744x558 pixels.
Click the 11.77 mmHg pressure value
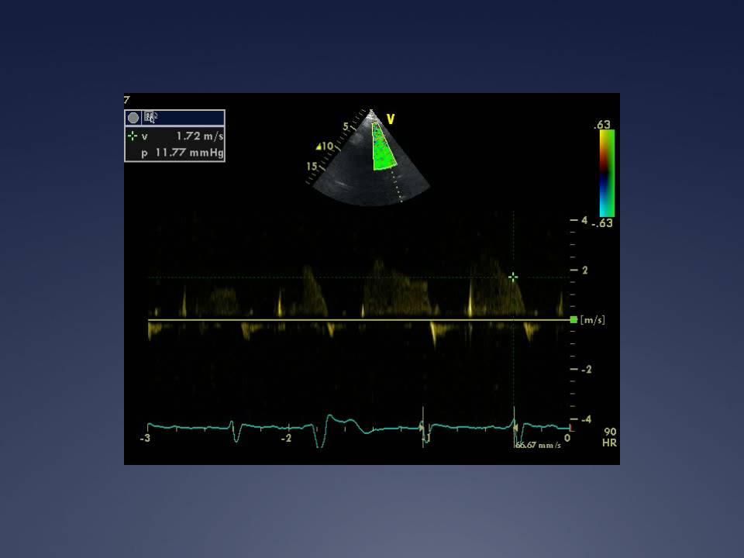[x=189, y=153]
